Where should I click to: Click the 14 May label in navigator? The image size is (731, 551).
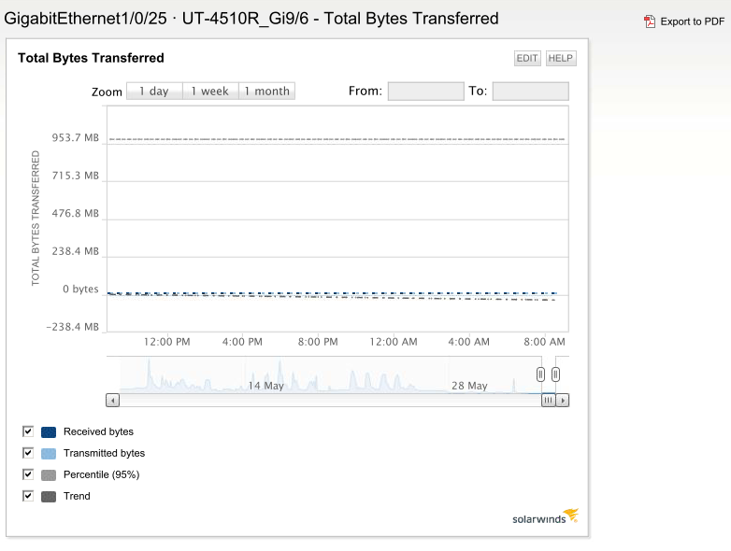pyautogui.click(x=265, y=386)
